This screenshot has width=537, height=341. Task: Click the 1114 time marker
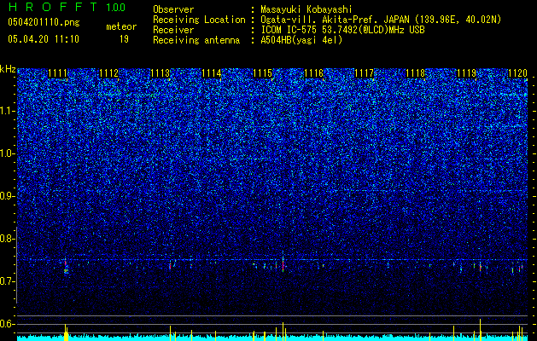coord(212,73)
